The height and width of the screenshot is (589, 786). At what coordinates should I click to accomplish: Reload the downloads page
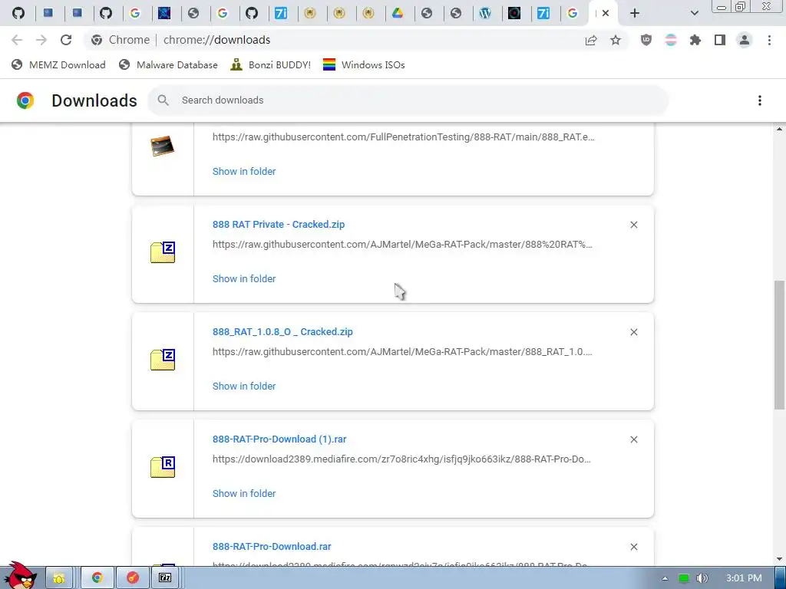click(66, 40)
